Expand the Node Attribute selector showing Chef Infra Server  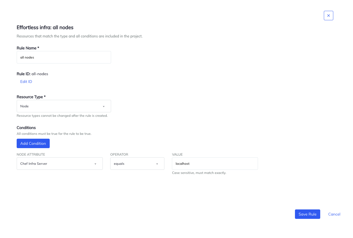pyautogui.click(x=59, y=163)
